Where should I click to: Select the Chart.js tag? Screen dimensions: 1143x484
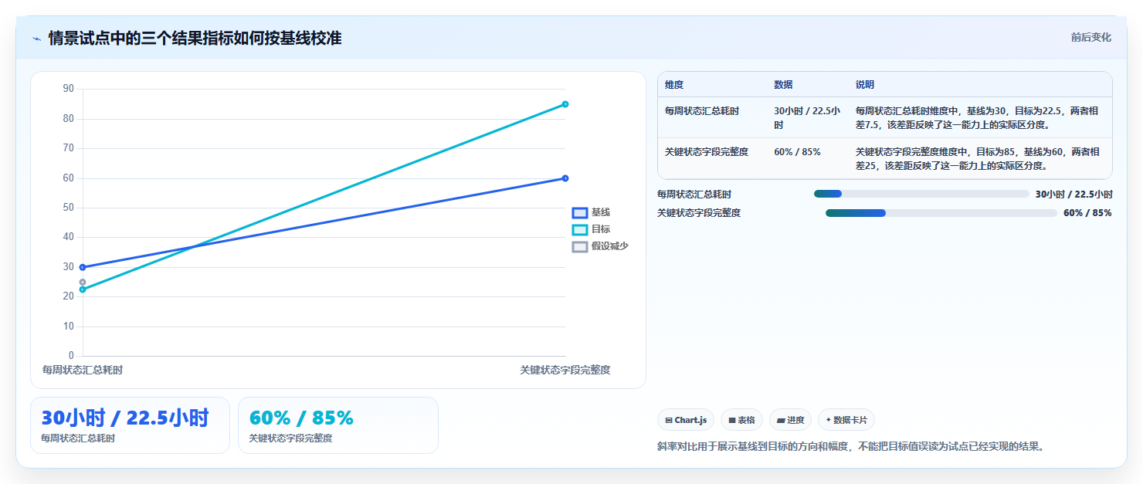pos(686,420)
